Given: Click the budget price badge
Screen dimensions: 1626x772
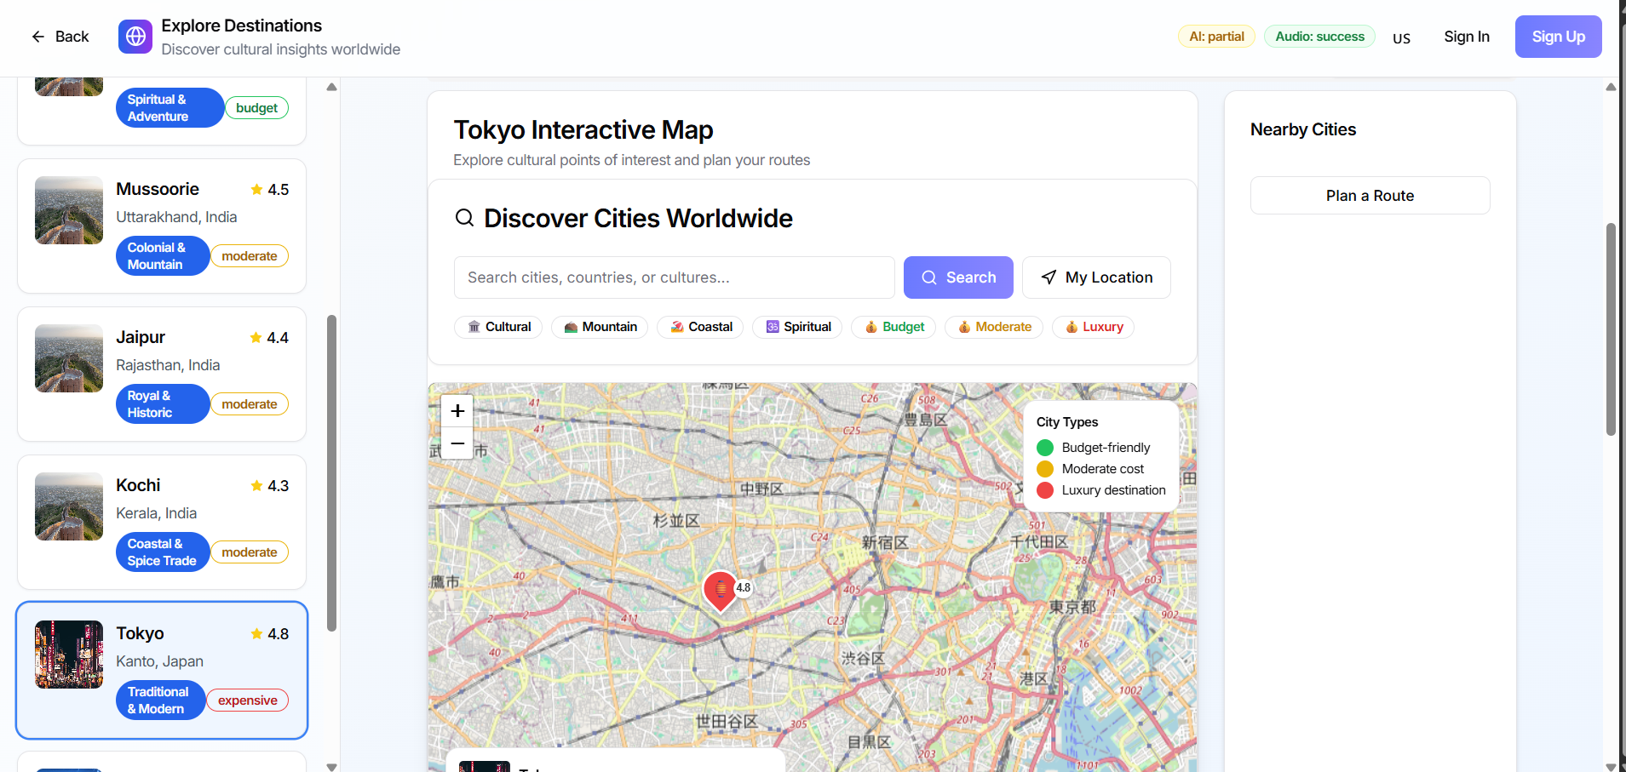Looking at the screenshot, I should point(256,108).
